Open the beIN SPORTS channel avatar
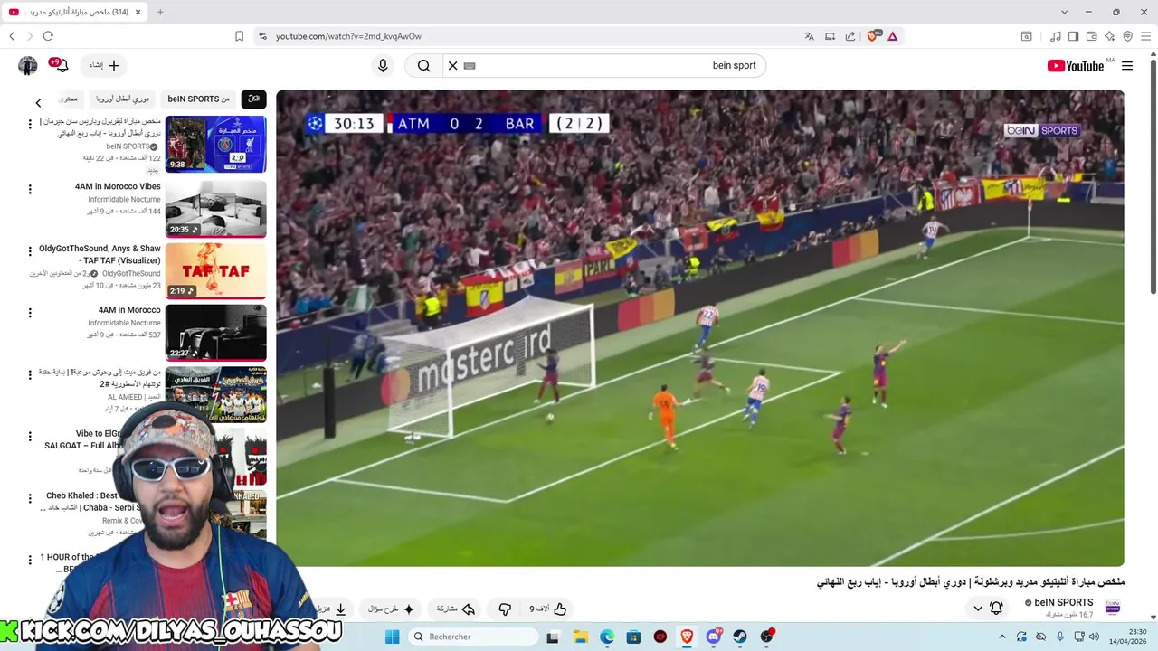The height and width of the screenshot is (651, 1158). [1113, 608]
